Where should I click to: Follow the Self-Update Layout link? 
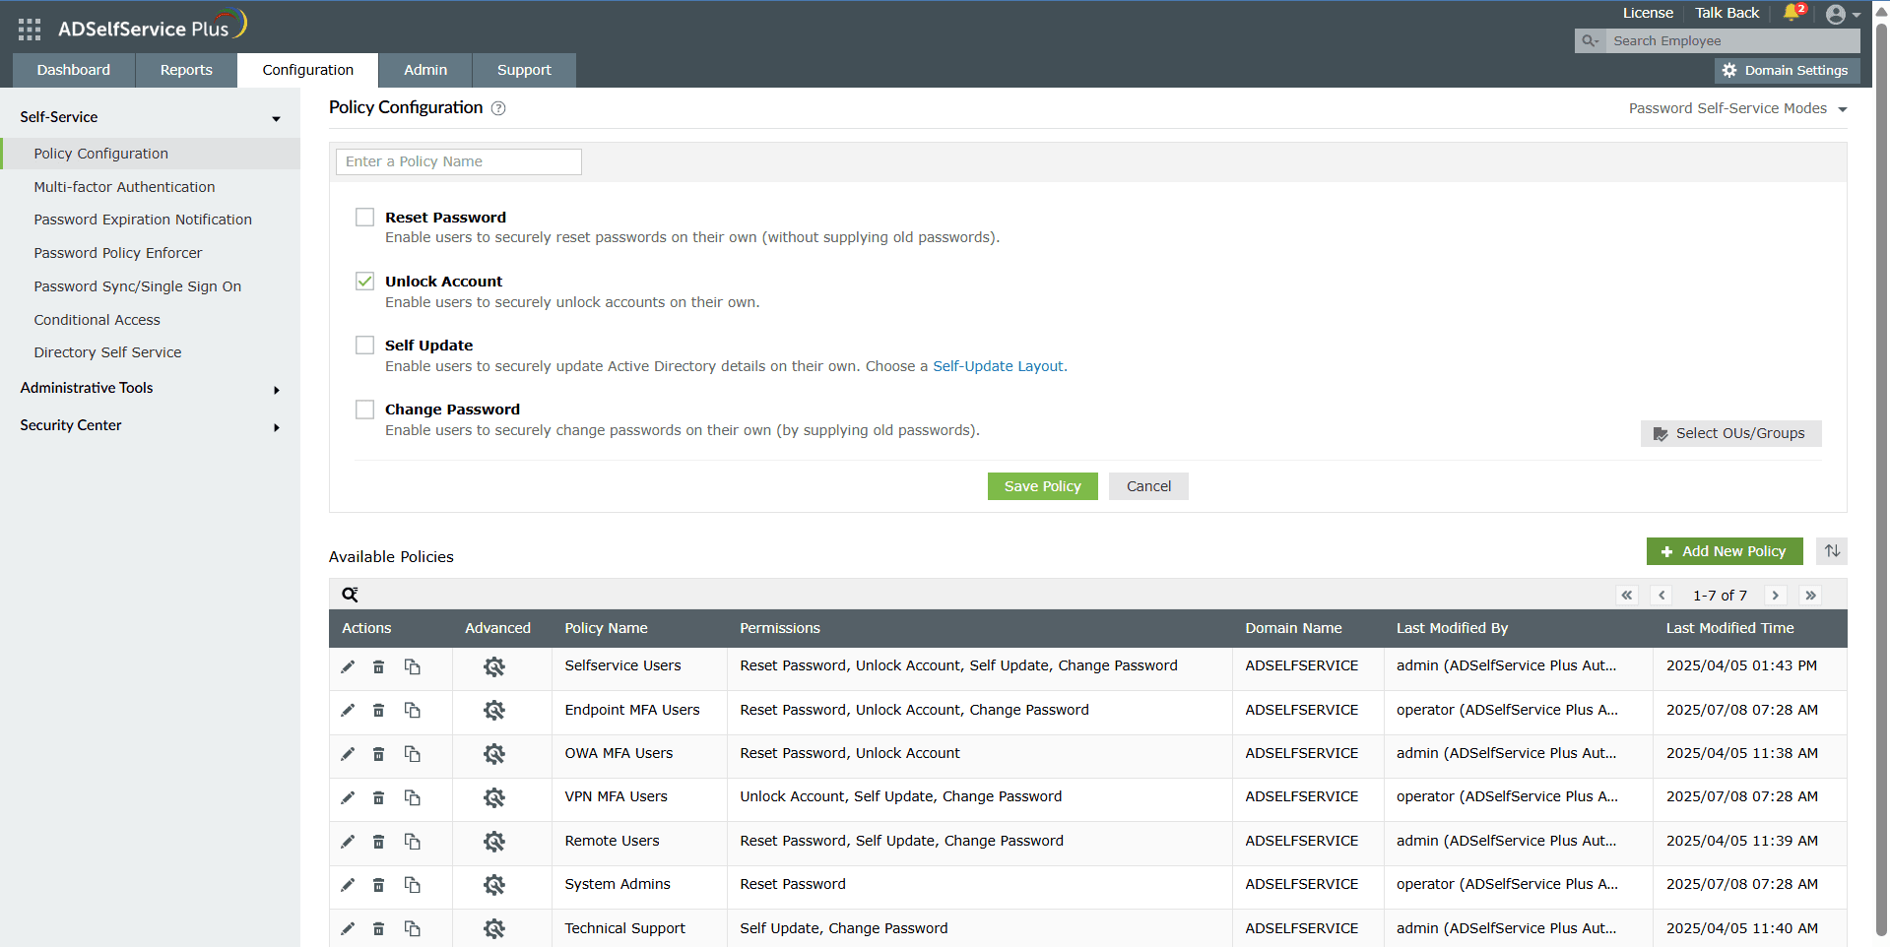[x=998, y=366]
